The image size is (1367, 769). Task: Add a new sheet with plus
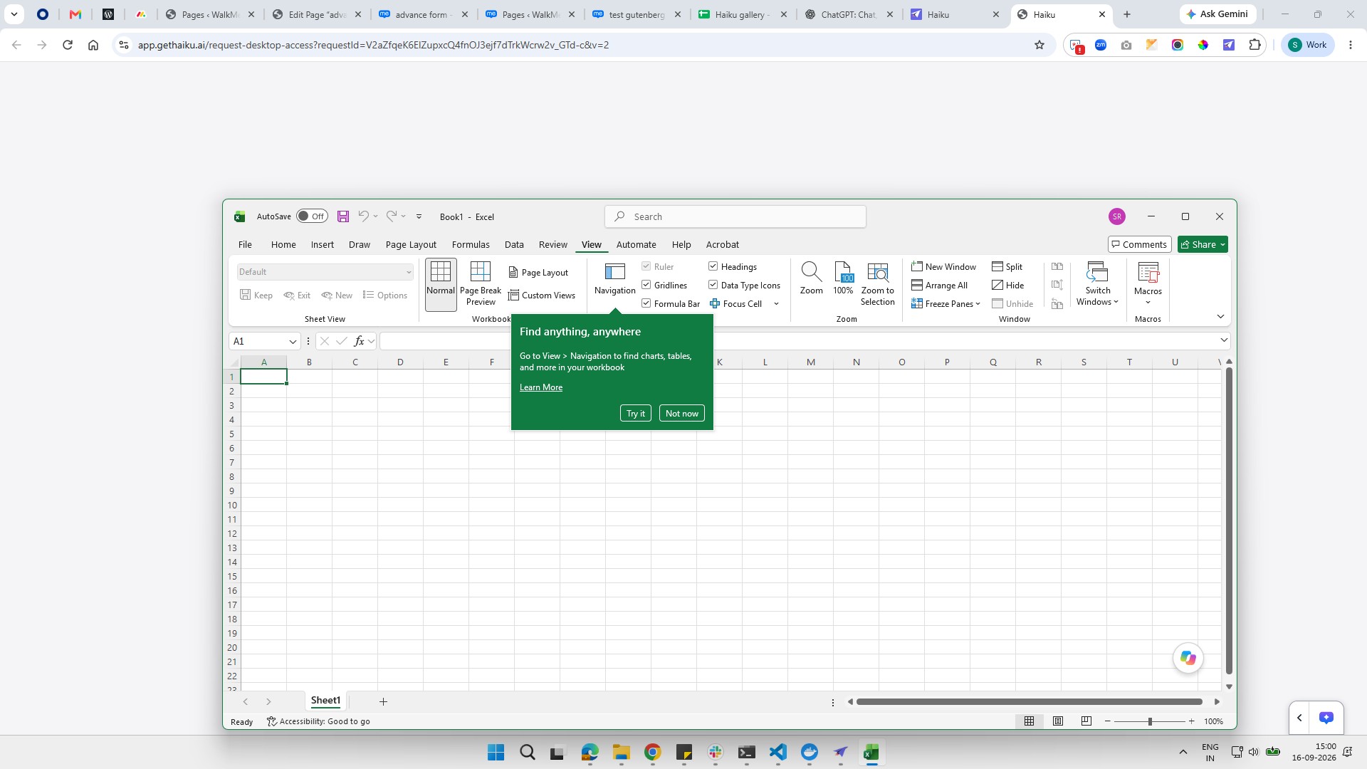pyautogui.click(x=383, y=701)
